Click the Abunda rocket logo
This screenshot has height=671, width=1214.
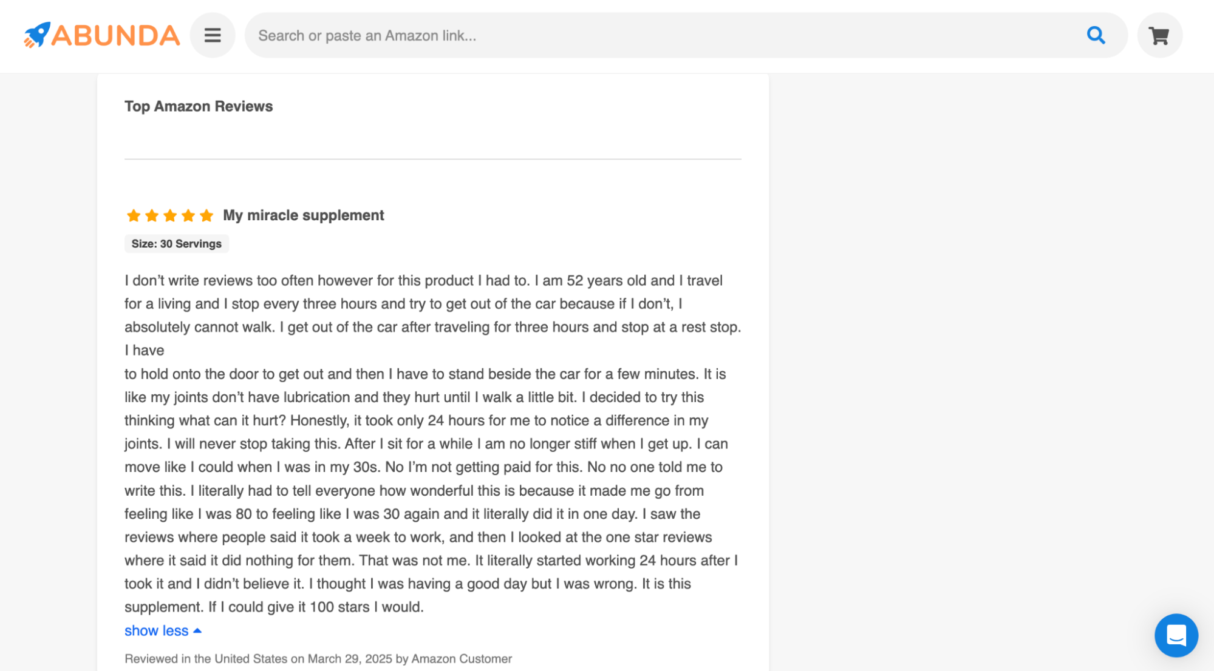37,35
